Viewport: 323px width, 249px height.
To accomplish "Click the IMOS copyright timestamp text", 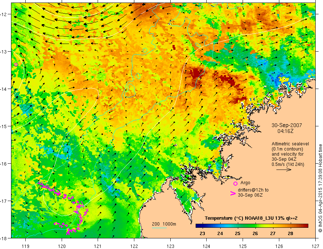I will click(x=320, y=188).
